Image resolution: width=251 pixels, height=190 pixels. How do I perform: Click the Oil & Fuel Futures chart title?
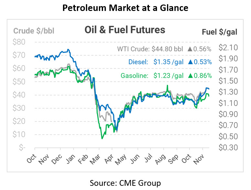[x=125, y=30]
